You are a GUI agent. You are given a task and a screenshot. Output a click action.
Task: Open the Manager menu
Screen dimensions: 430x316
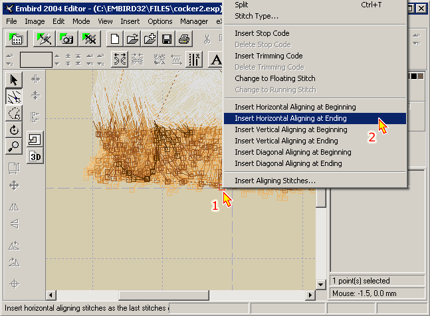click(x=194, y=21)
